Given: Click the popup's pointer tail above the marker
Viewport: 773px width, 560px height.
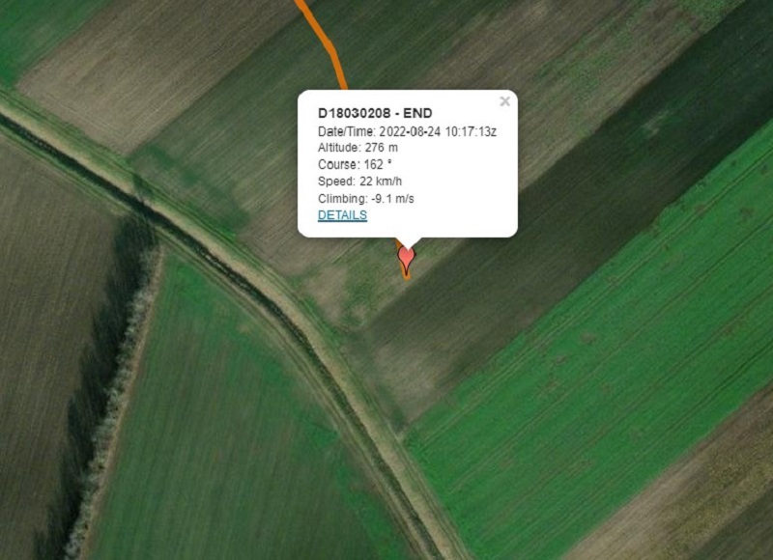Looking at the screenshot, I should coord(408,241).
